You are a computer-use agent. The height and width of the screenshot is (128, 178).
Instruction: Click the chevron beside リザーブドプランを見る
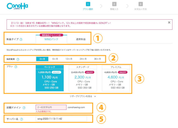tap(95, 97)
